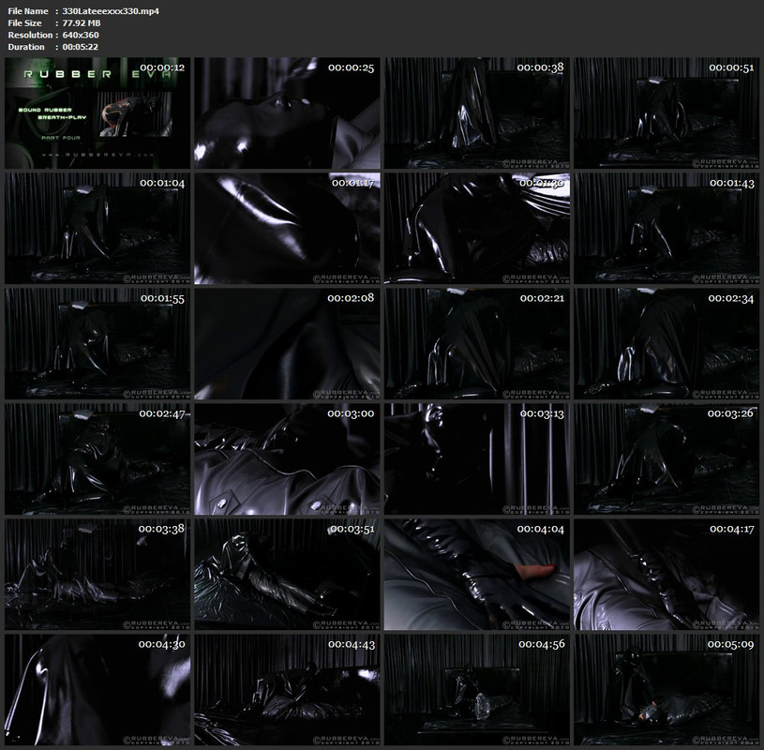Image resolution: width=764 pixels, height=750 pixels.
Task: Click the file name 330Lateeexxx330.mp4
Action: pyautogui.click(x=111, y=10)
